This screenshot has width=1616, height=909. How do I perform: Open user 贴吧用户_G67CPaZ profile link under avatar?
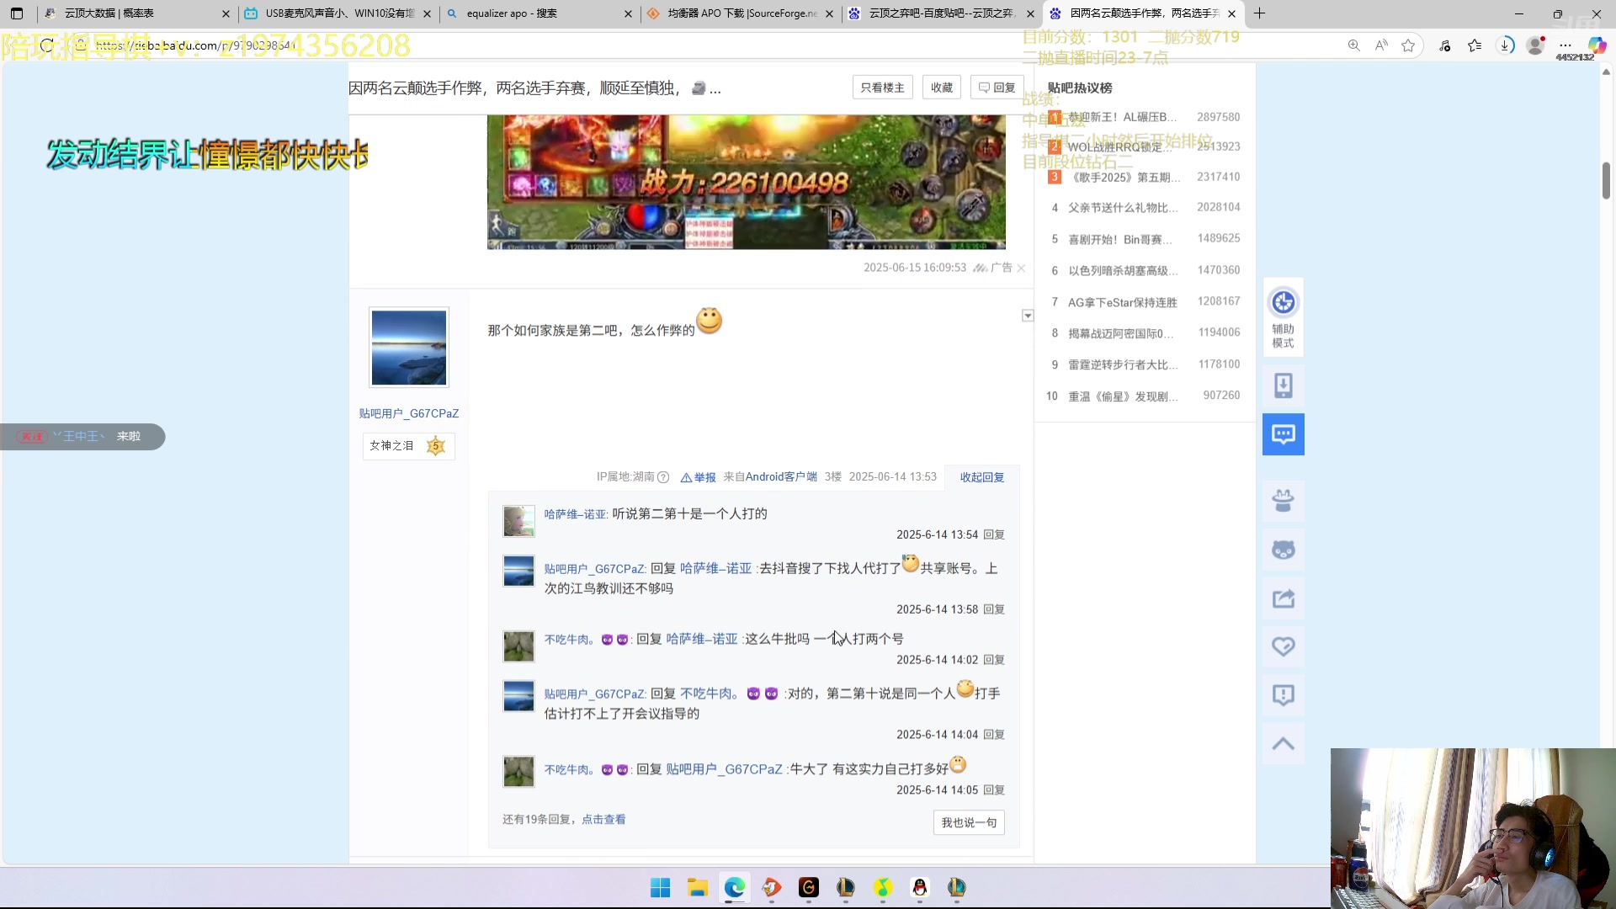pos(409,413)
